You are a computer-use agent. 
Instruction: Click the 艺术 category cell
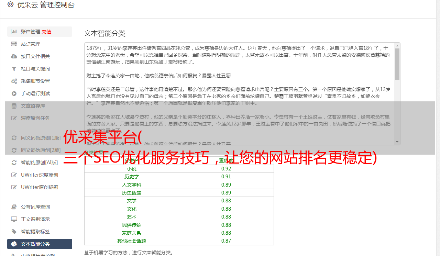tap(131, 217)
